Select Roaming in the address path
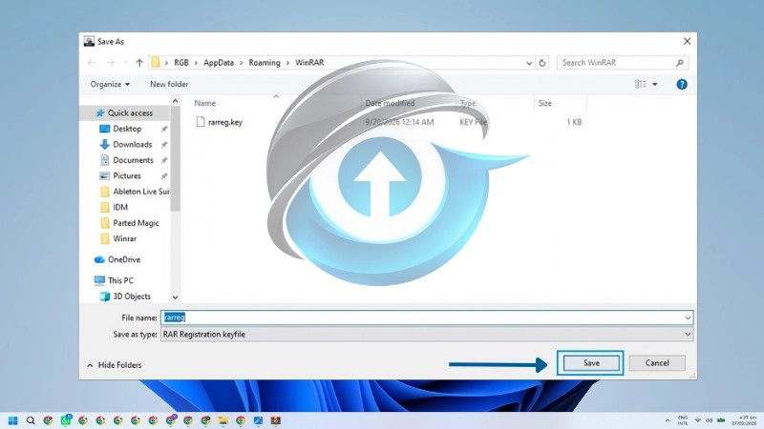Image resolution: width=764 pixels, height=429 pixels. tap(265, 63)
